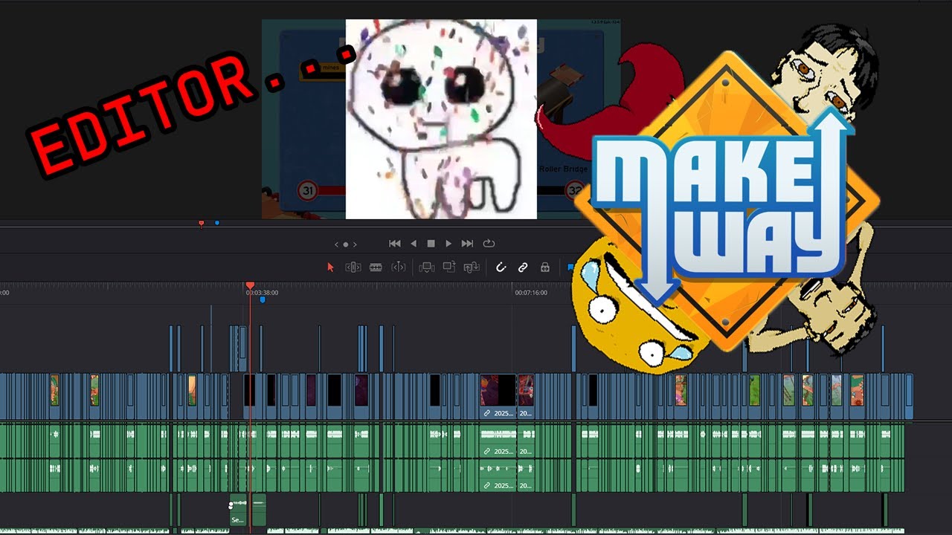Click the red playhead handle on the ruler

tap(250, 285)
